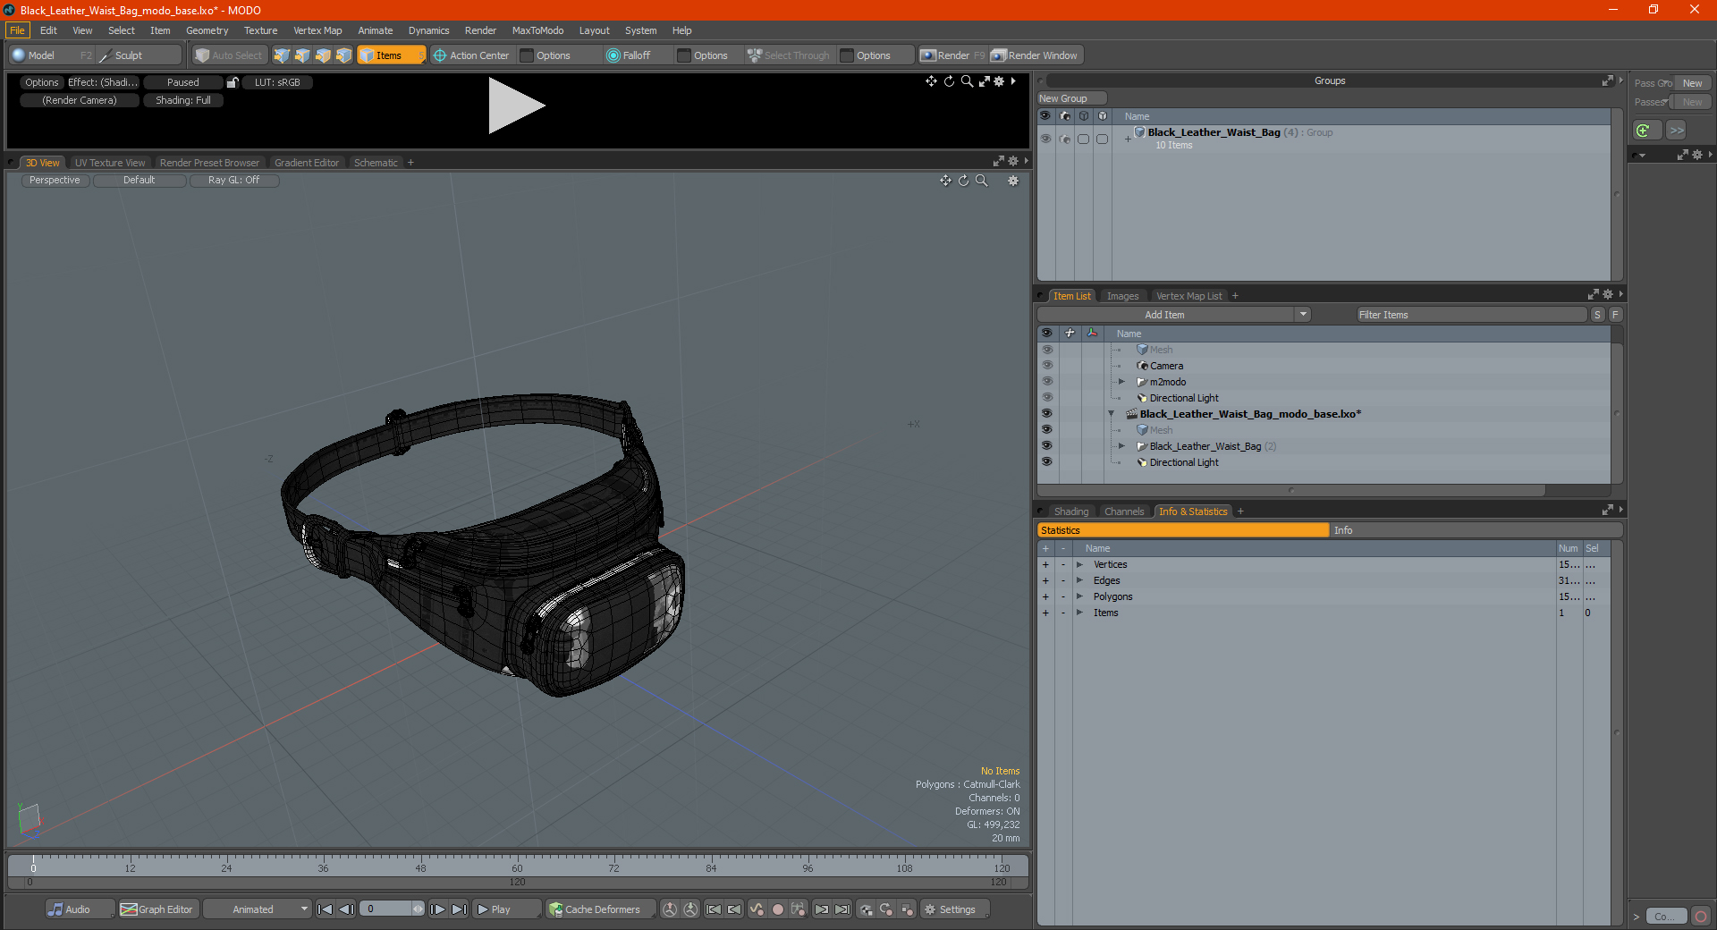
Task: Open timeline Settings gear
Action: (954, 909)
